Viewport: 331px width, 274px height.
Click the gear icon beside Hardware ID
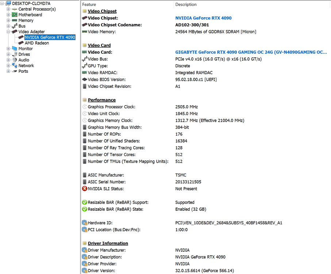pyautogui.click(x=85, y=222)
